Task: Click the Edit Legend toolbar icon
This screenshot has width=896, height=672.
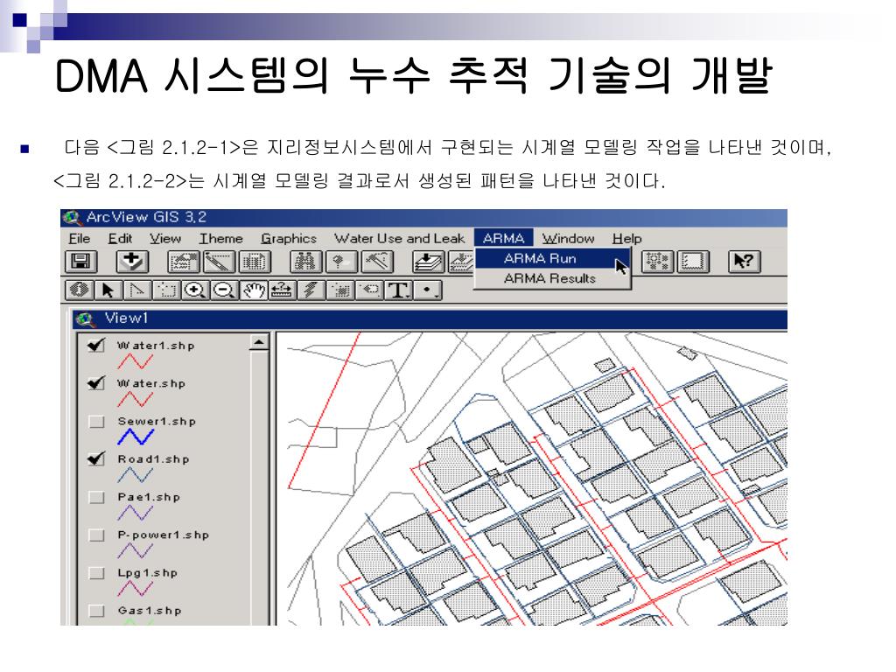Action: tap(220, 262)
